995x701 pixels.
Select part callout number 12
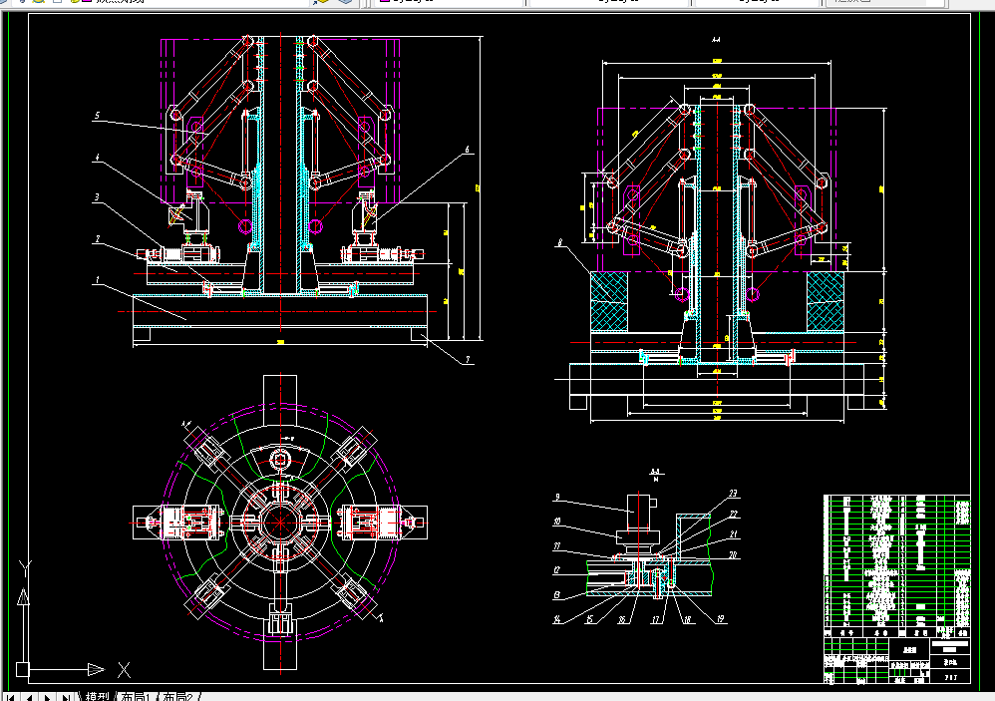tap(556, 569)
